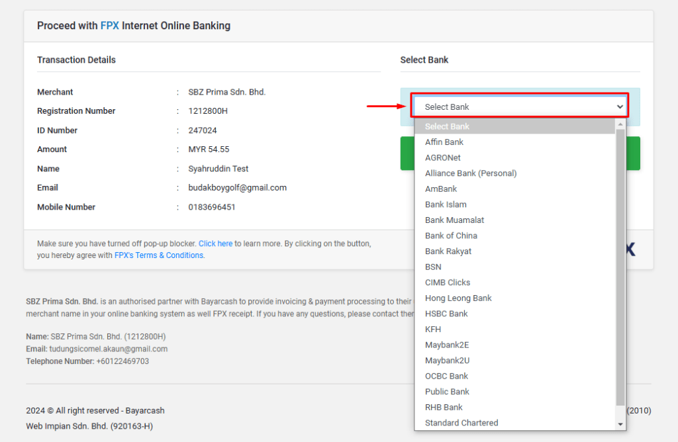The image size is (678, 442).
Task: Click the Transaction Details heading
Action: [x=77, y=60]
